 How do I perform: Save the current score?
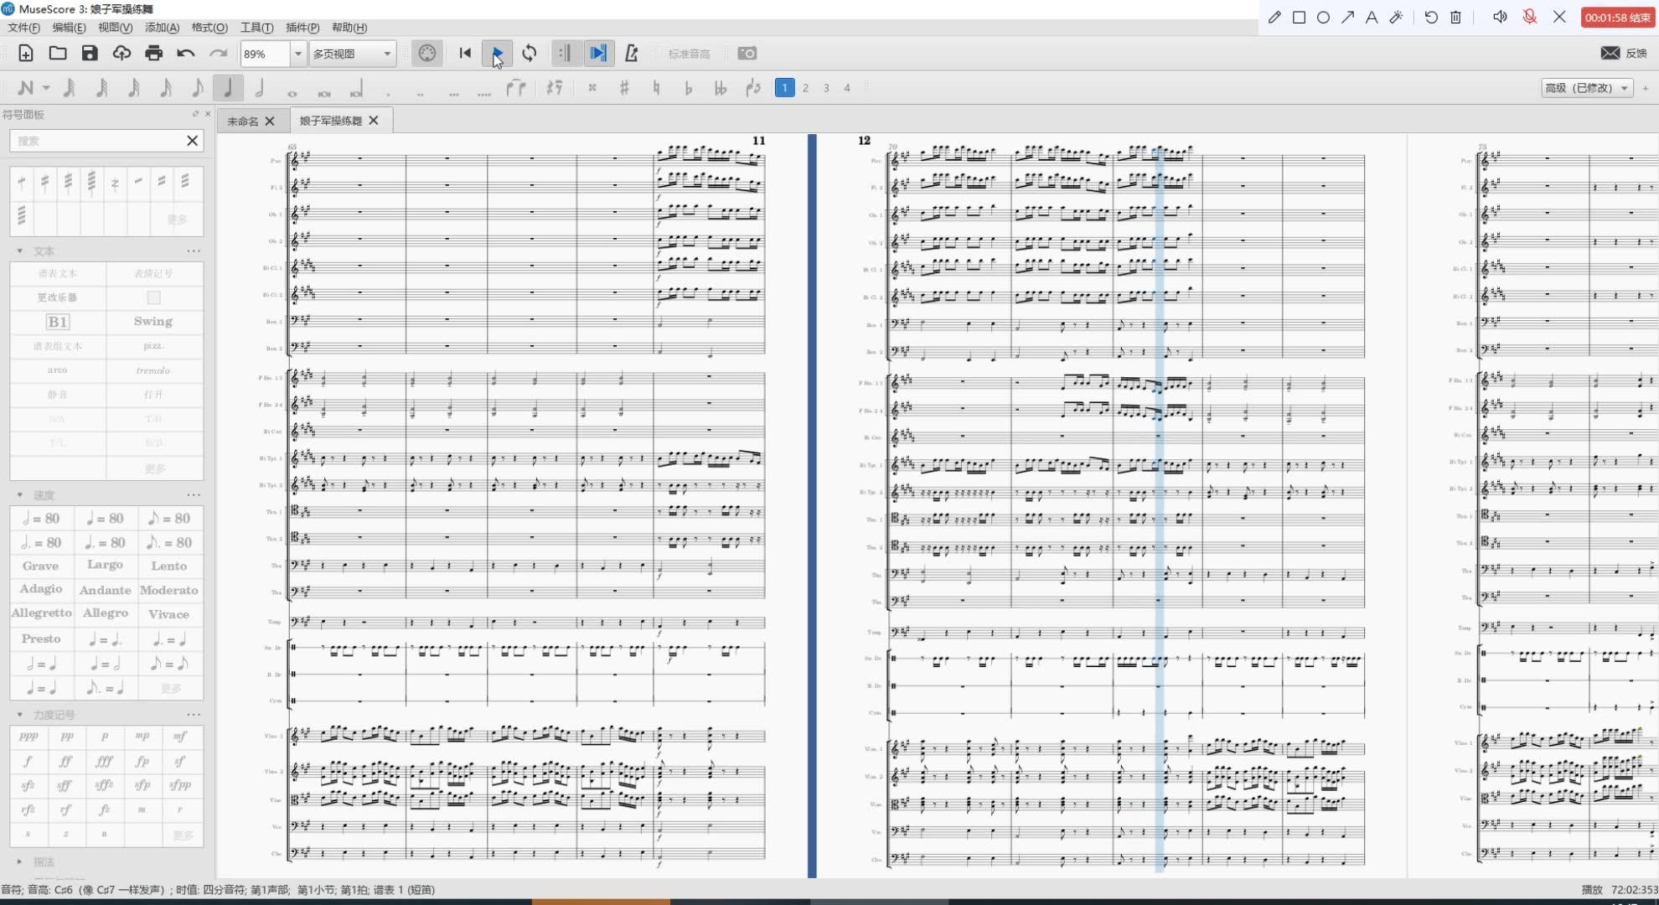click(90, 54)
